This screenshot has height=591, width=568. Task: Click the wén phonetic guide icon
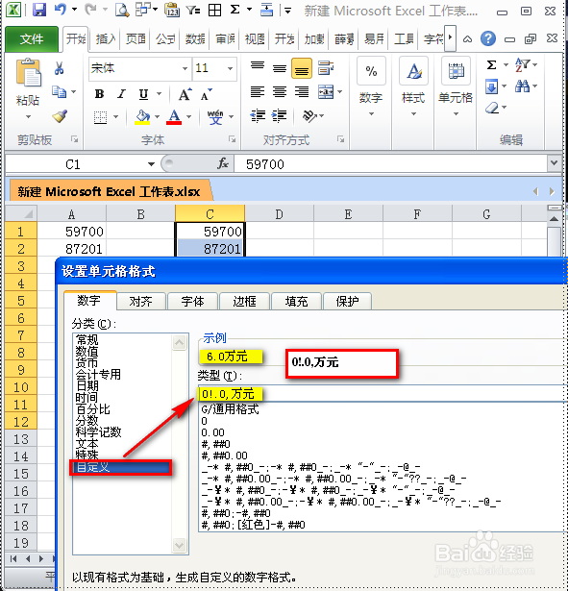[x=215, y=117]
